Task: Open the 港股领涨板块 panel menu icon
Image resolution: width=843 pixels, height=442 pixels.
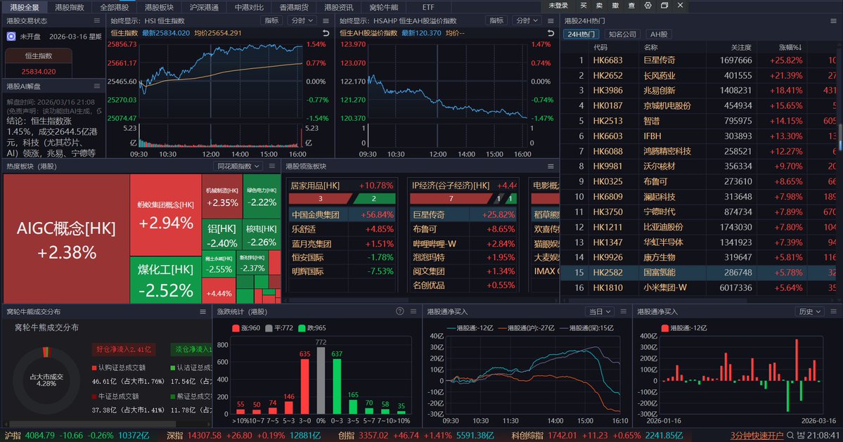Action: pos(551,167)
